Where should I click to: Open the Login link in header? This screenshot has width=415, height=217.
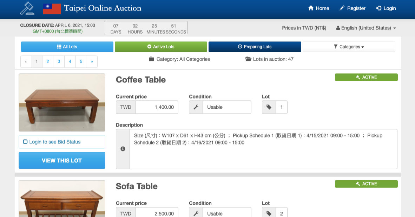(x=386, y=8)
